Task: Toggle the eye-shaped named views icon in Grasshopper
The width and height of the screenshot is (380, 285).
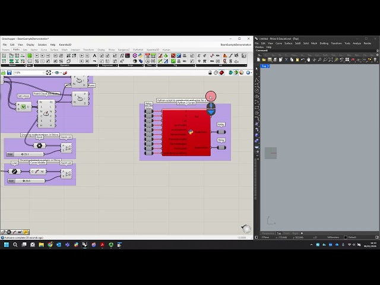Action: 57,72
